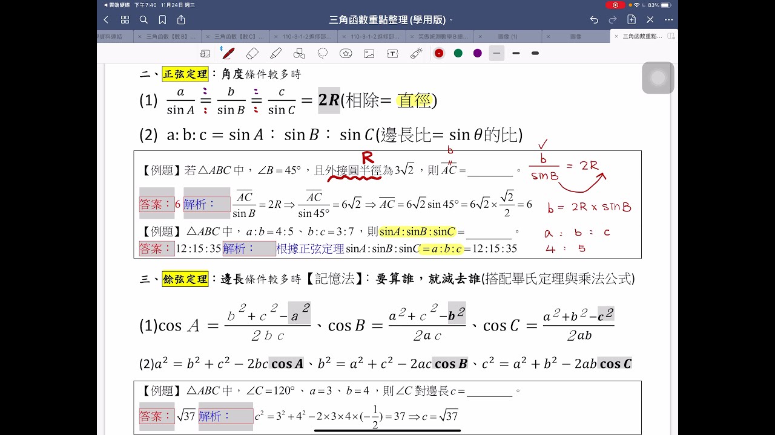
Task: Toggle the zoom window tool
Action: tap(205, 53)
